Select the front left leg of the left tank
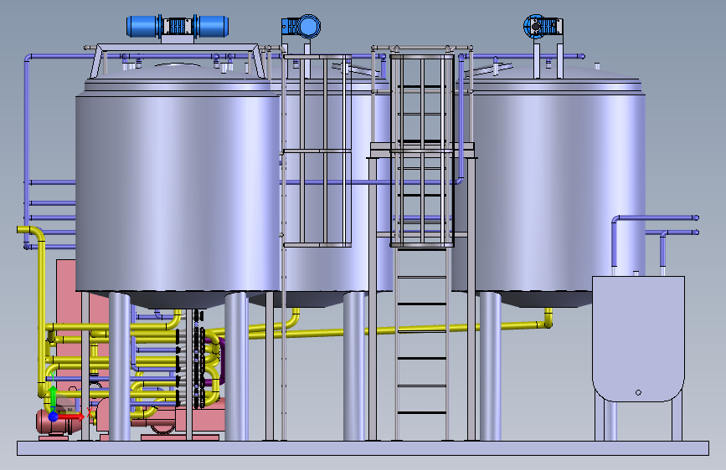This screenshot has height=470, width=726. click(120, 366)
